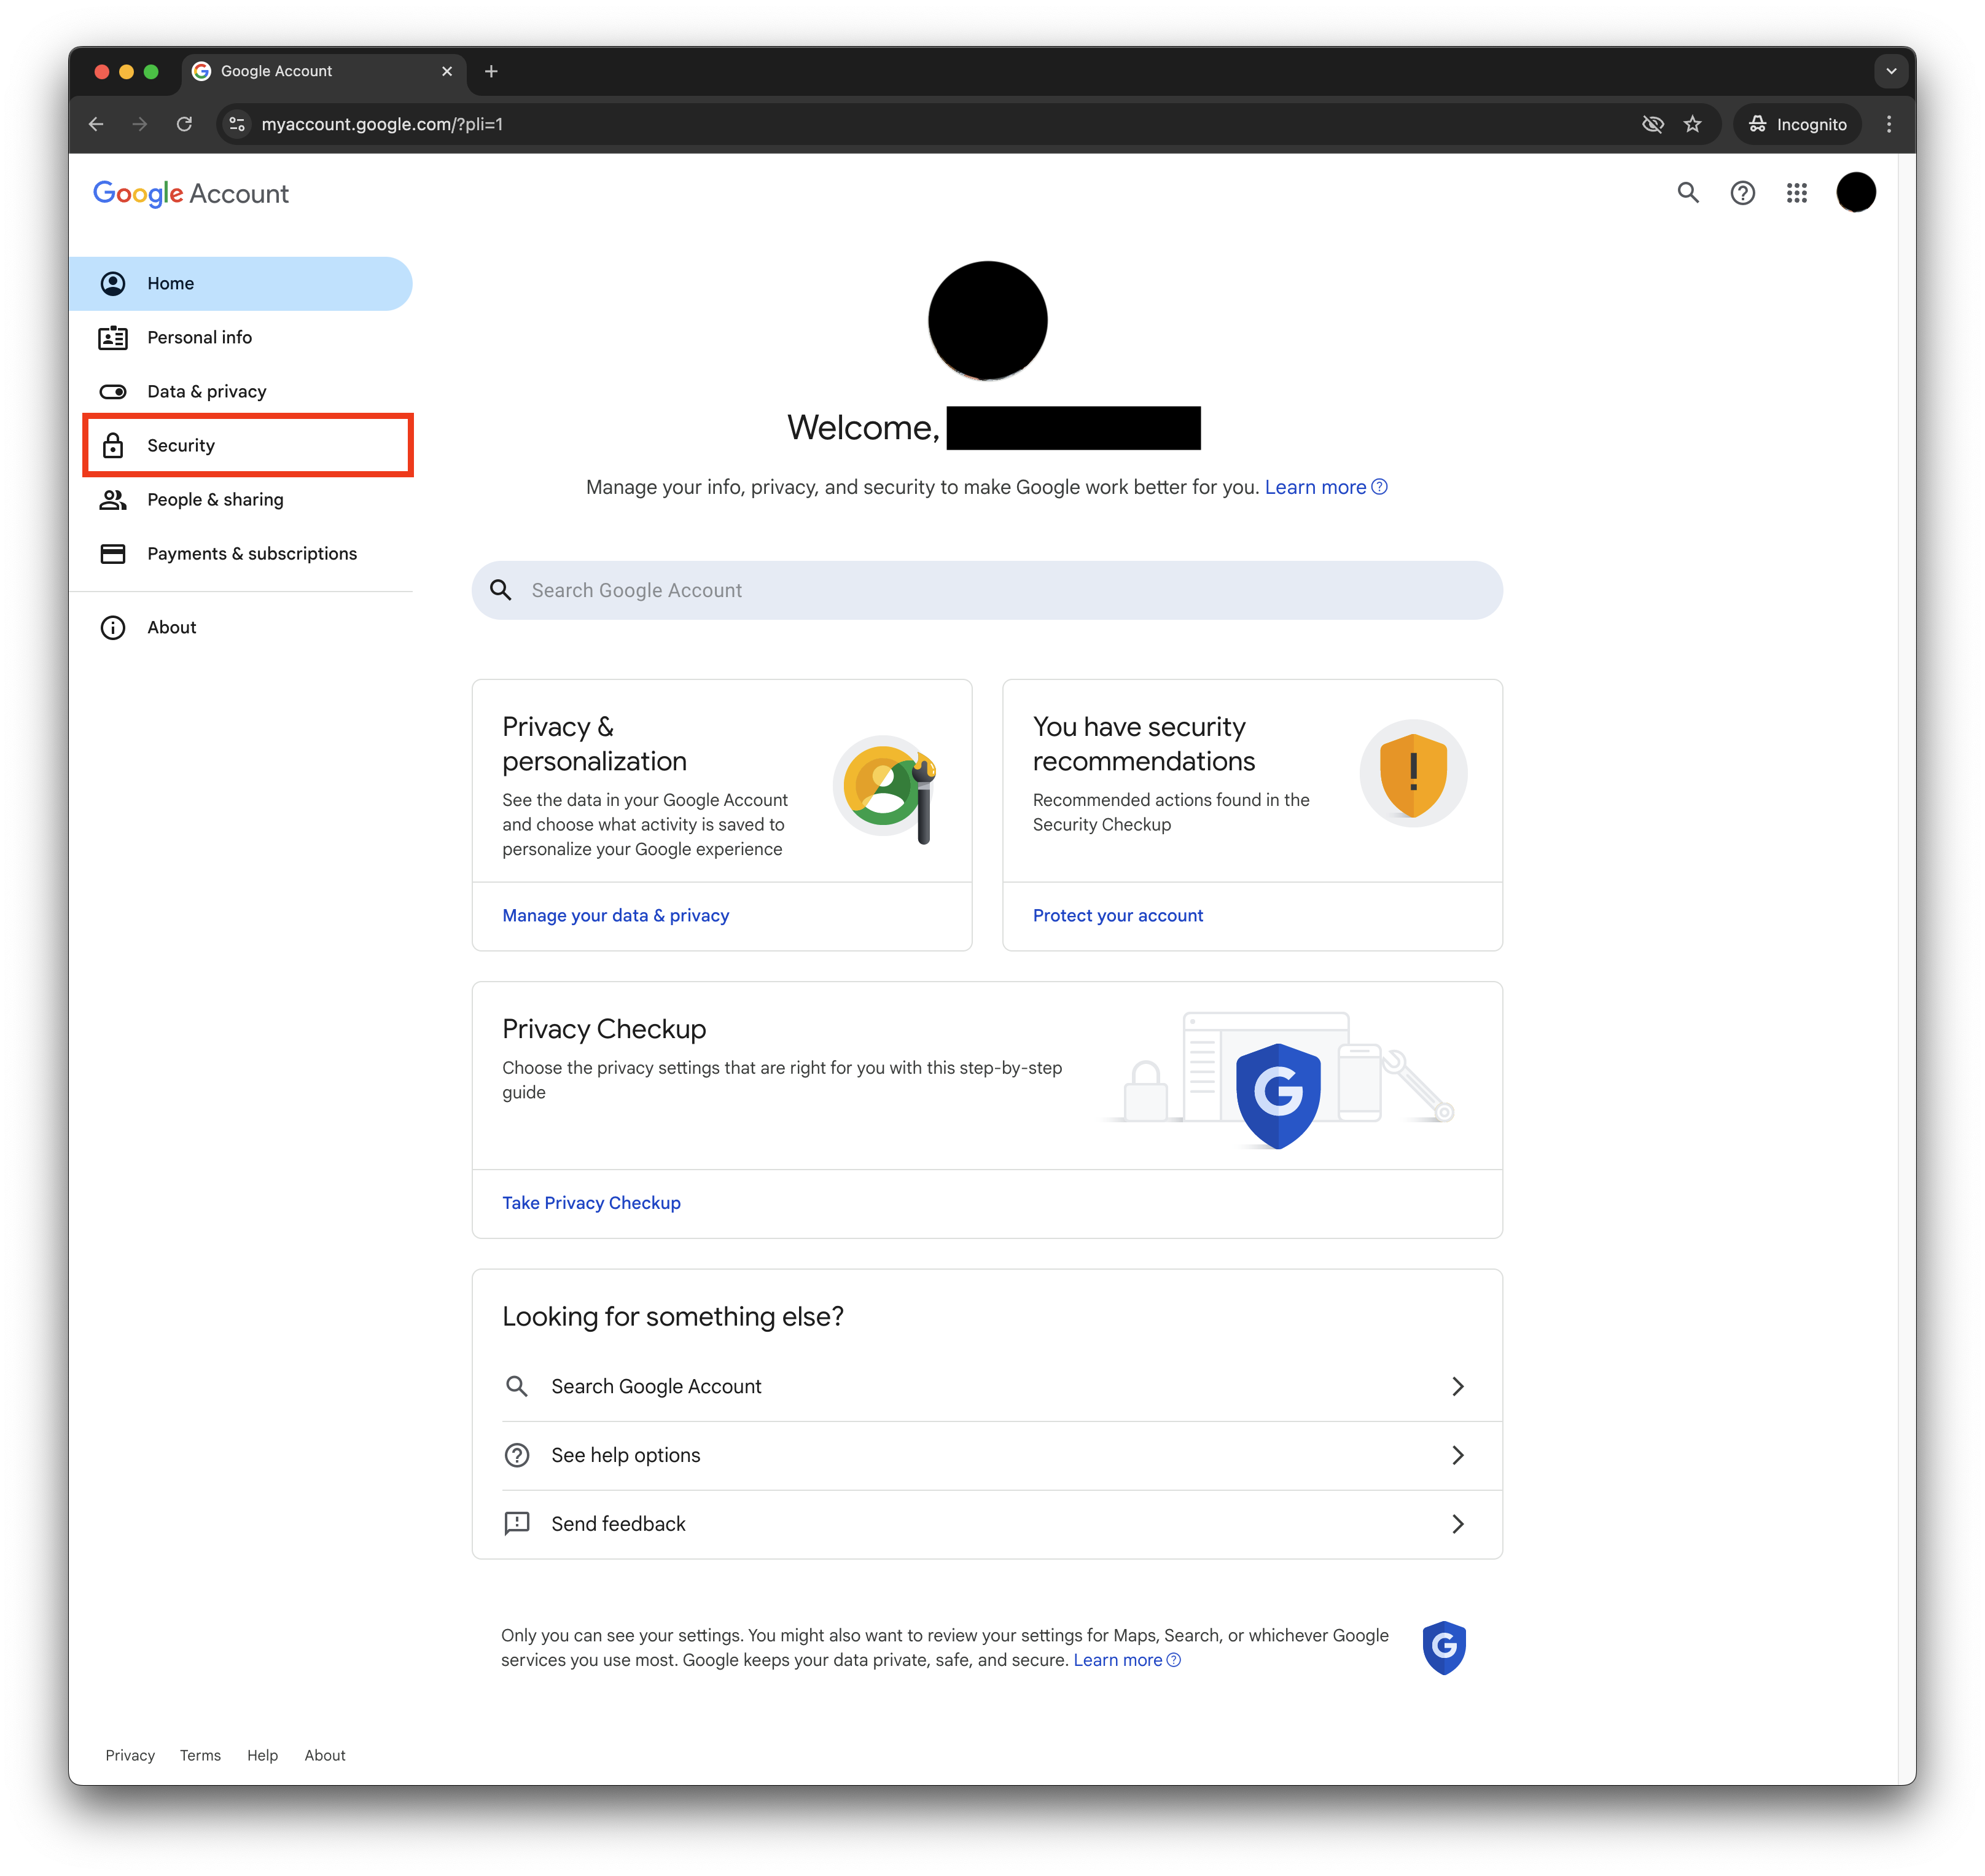Click Protect your account link
This screenshot has width=1985, height=1876.
[x=1117, y=915]
